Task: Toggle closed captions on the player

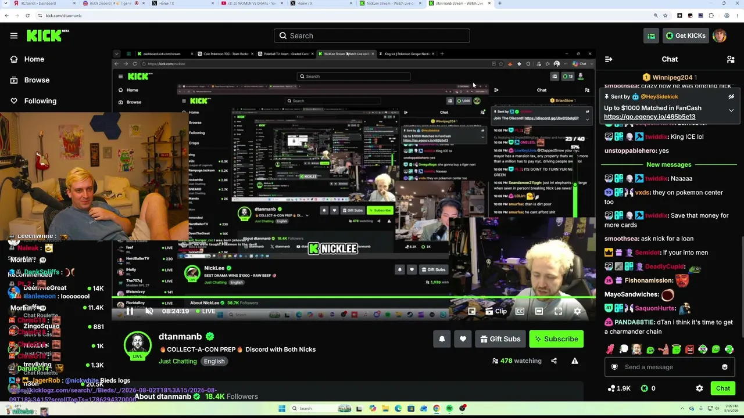Action: [x=520, y=311]
